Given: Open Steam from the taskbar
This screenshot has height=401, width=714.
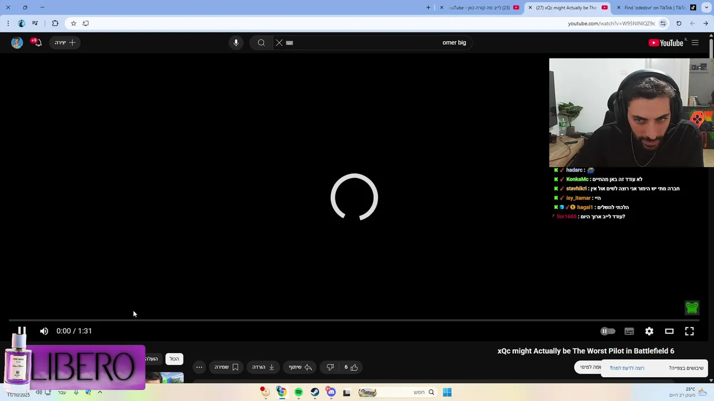Looking at the screenshot, I should (315, 393).
